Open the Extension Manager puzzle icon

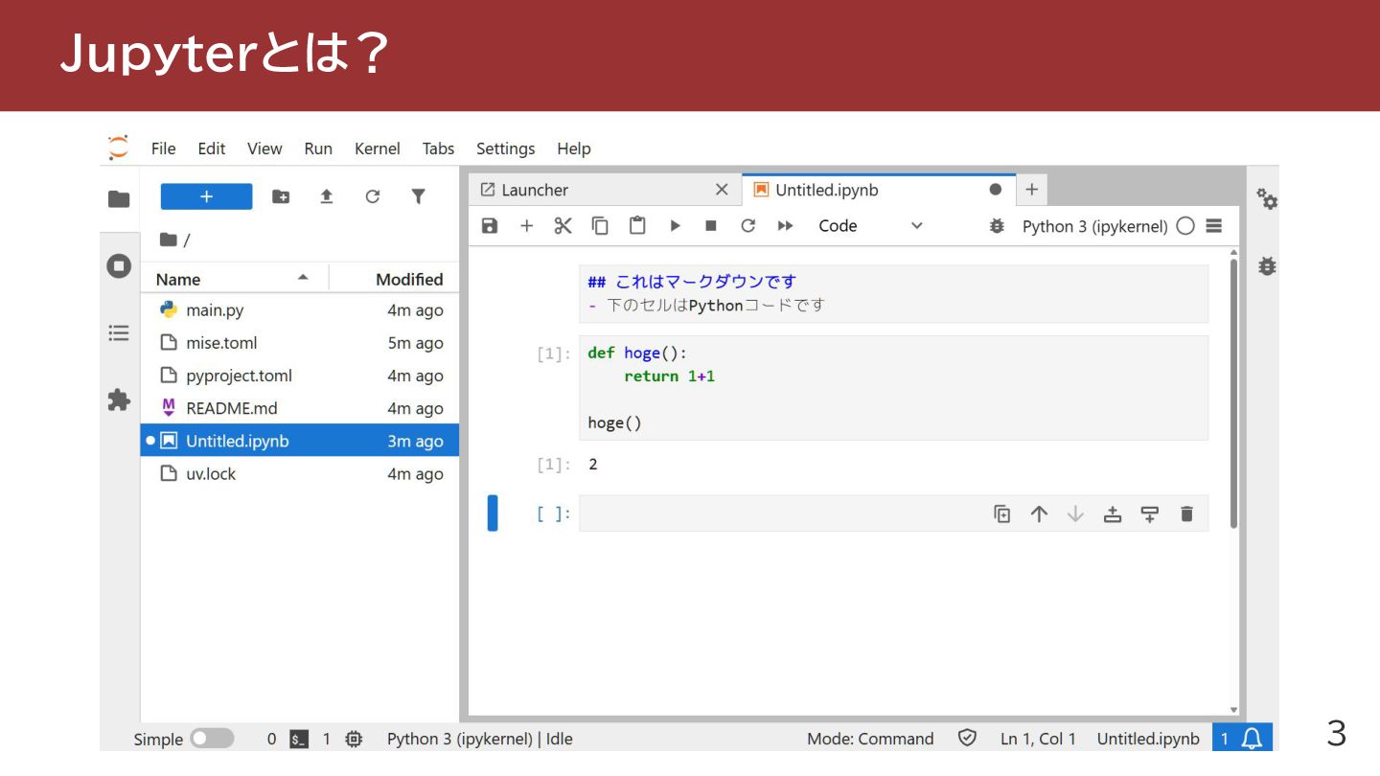(119, 399)
